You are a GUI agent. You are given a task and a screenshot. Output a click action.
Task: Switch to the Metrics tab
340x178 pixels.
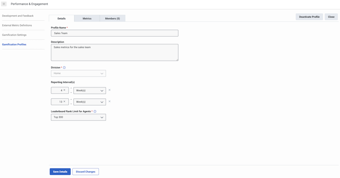[87, 18]
